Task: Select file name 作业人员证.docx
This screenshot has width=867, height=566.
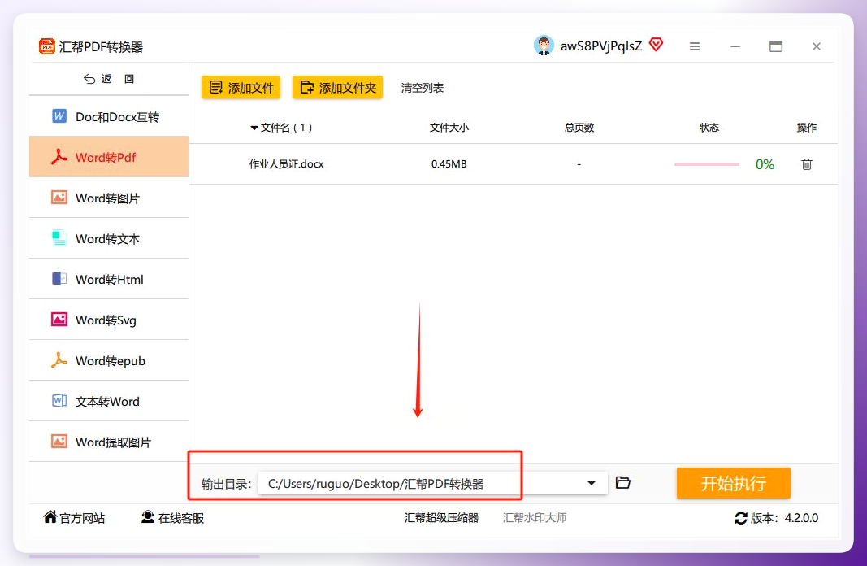Action: coord(286,164)
